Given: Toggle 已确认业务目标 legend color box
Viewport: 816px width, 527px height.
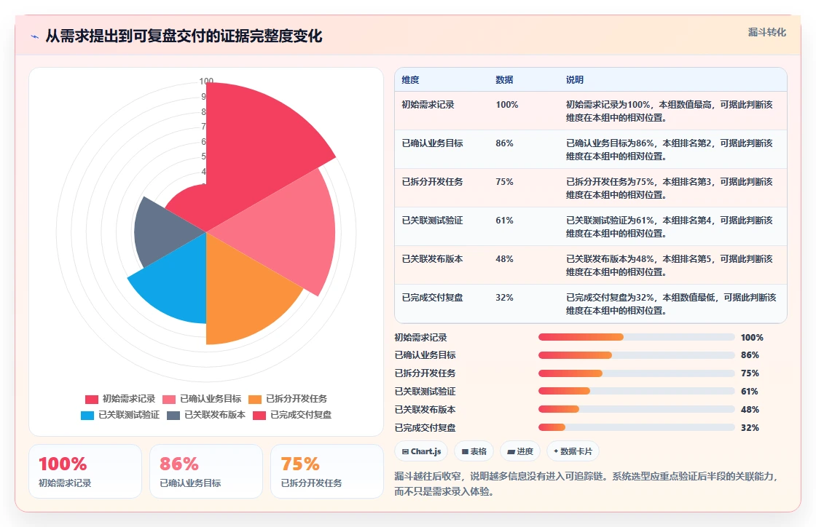Looking at the screenshot, I should pos(169,399).
